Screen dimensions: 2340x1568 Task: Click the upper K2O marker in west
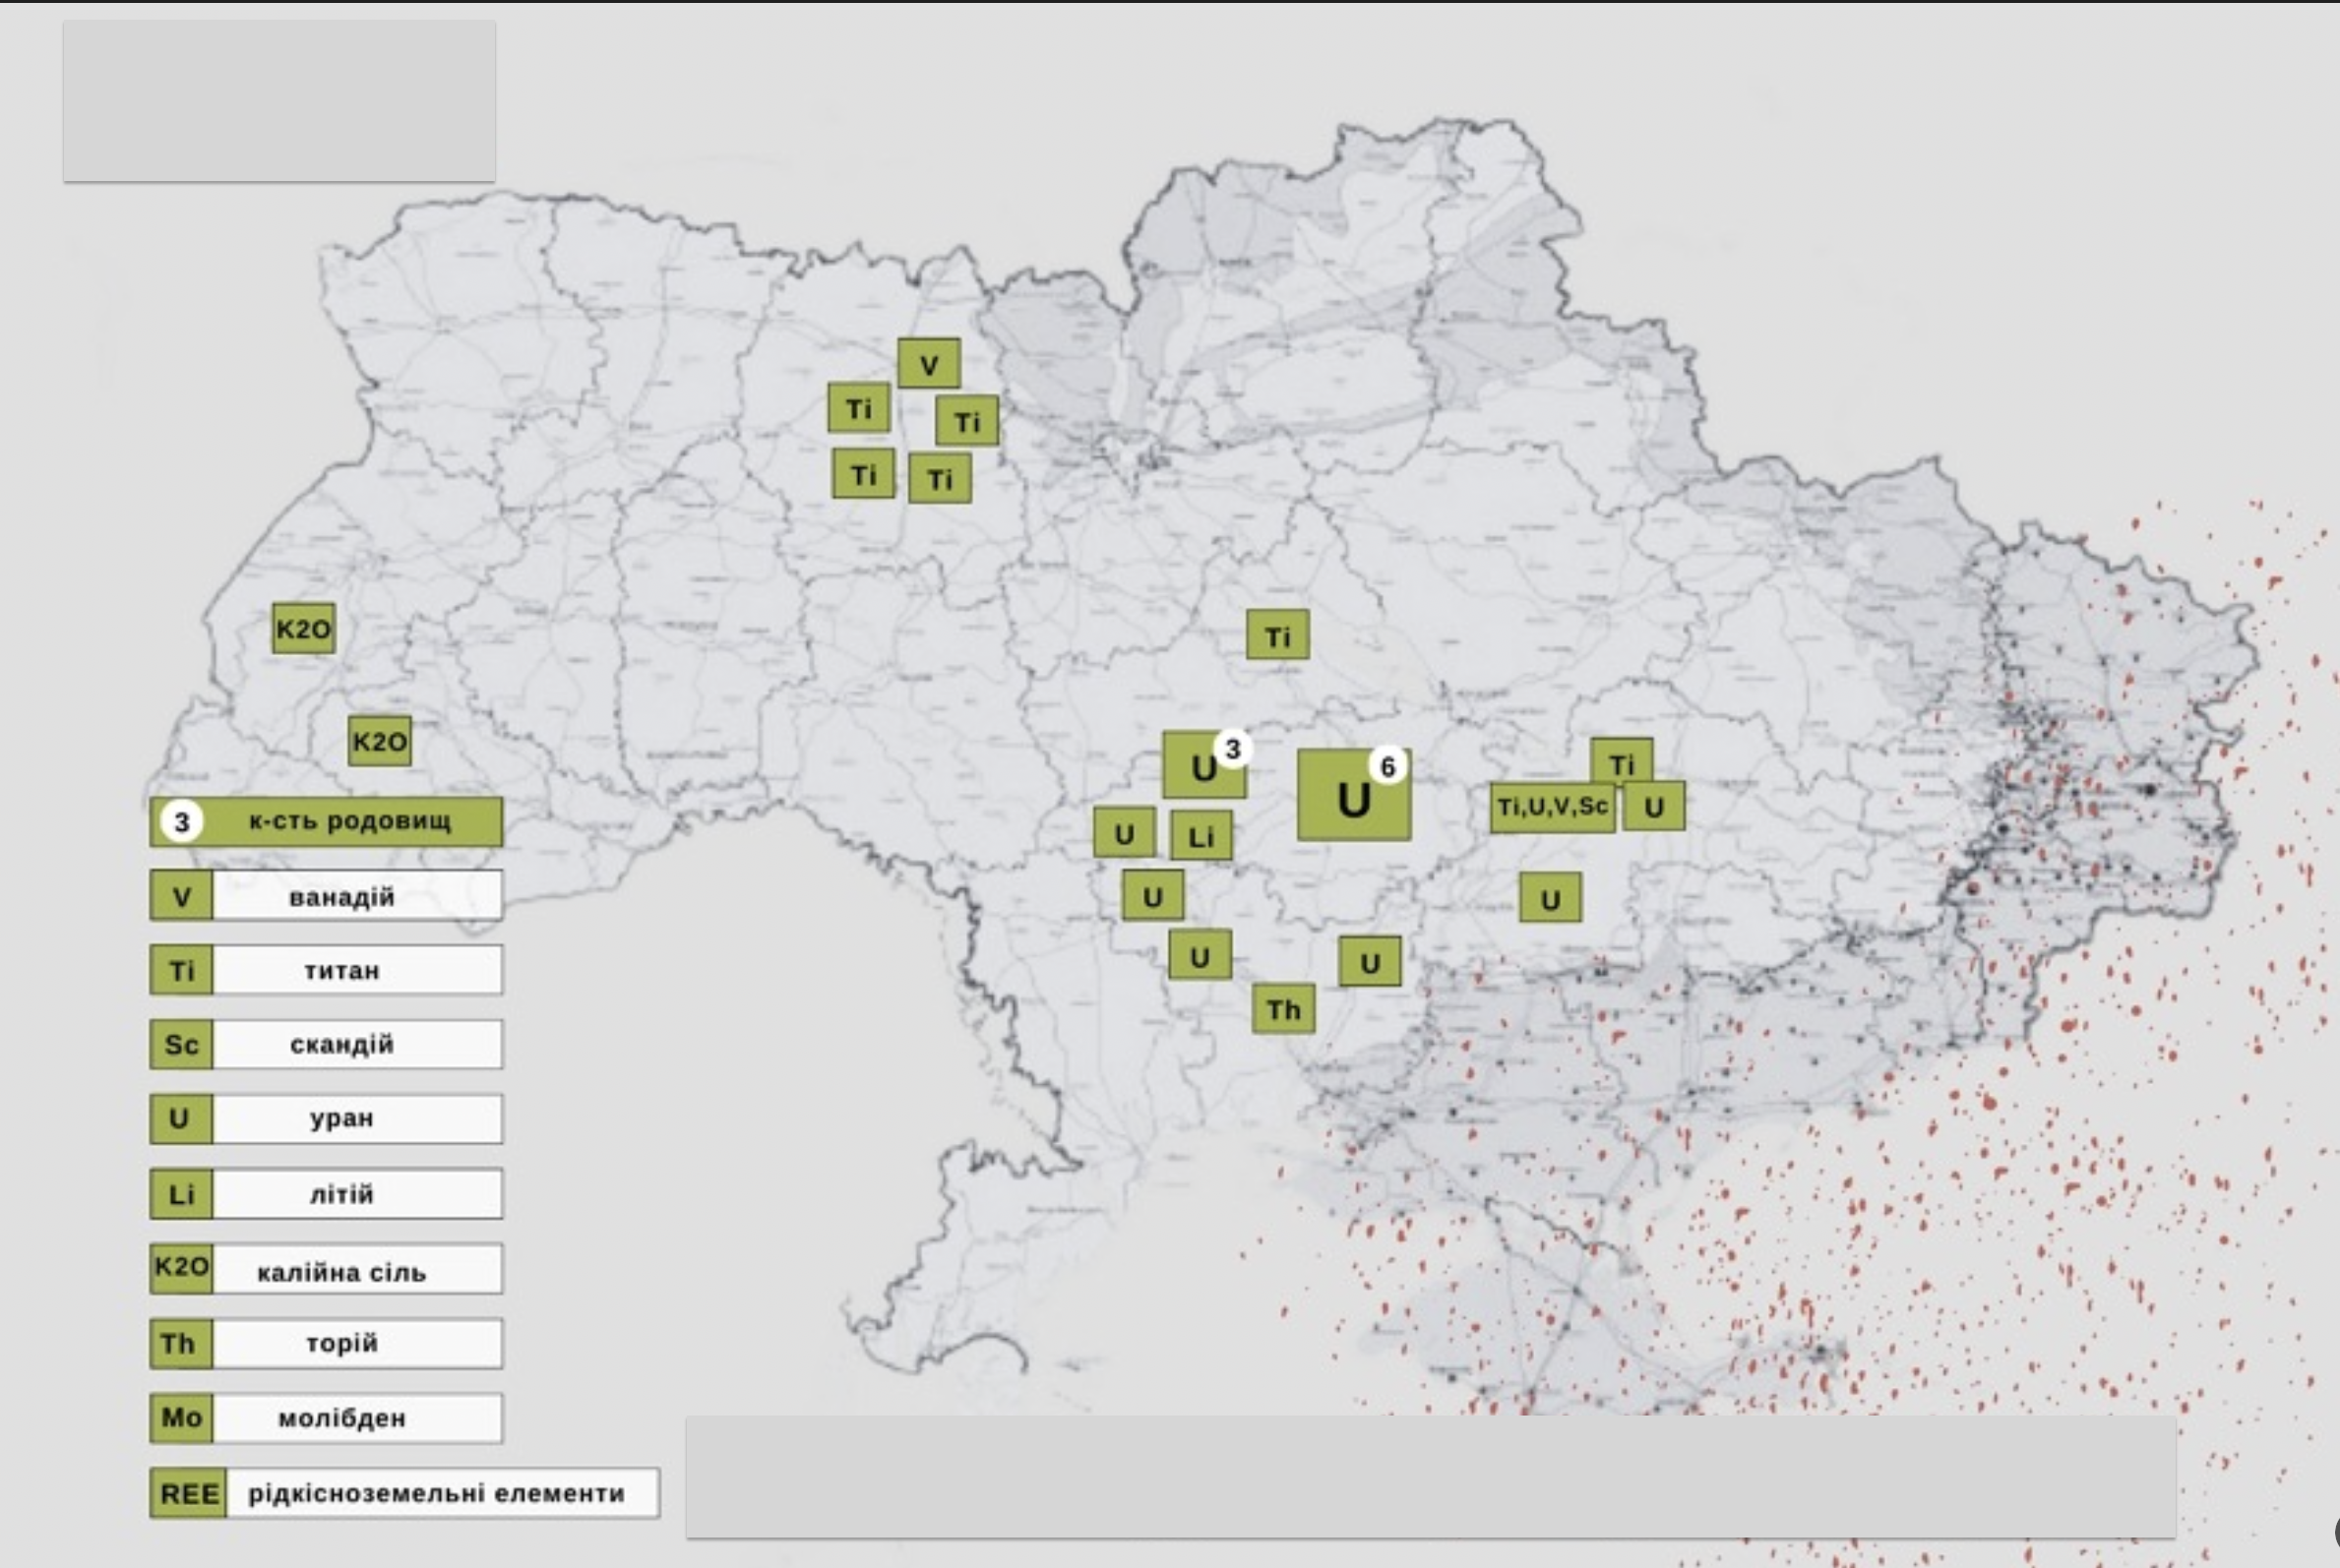pos(303,628)
